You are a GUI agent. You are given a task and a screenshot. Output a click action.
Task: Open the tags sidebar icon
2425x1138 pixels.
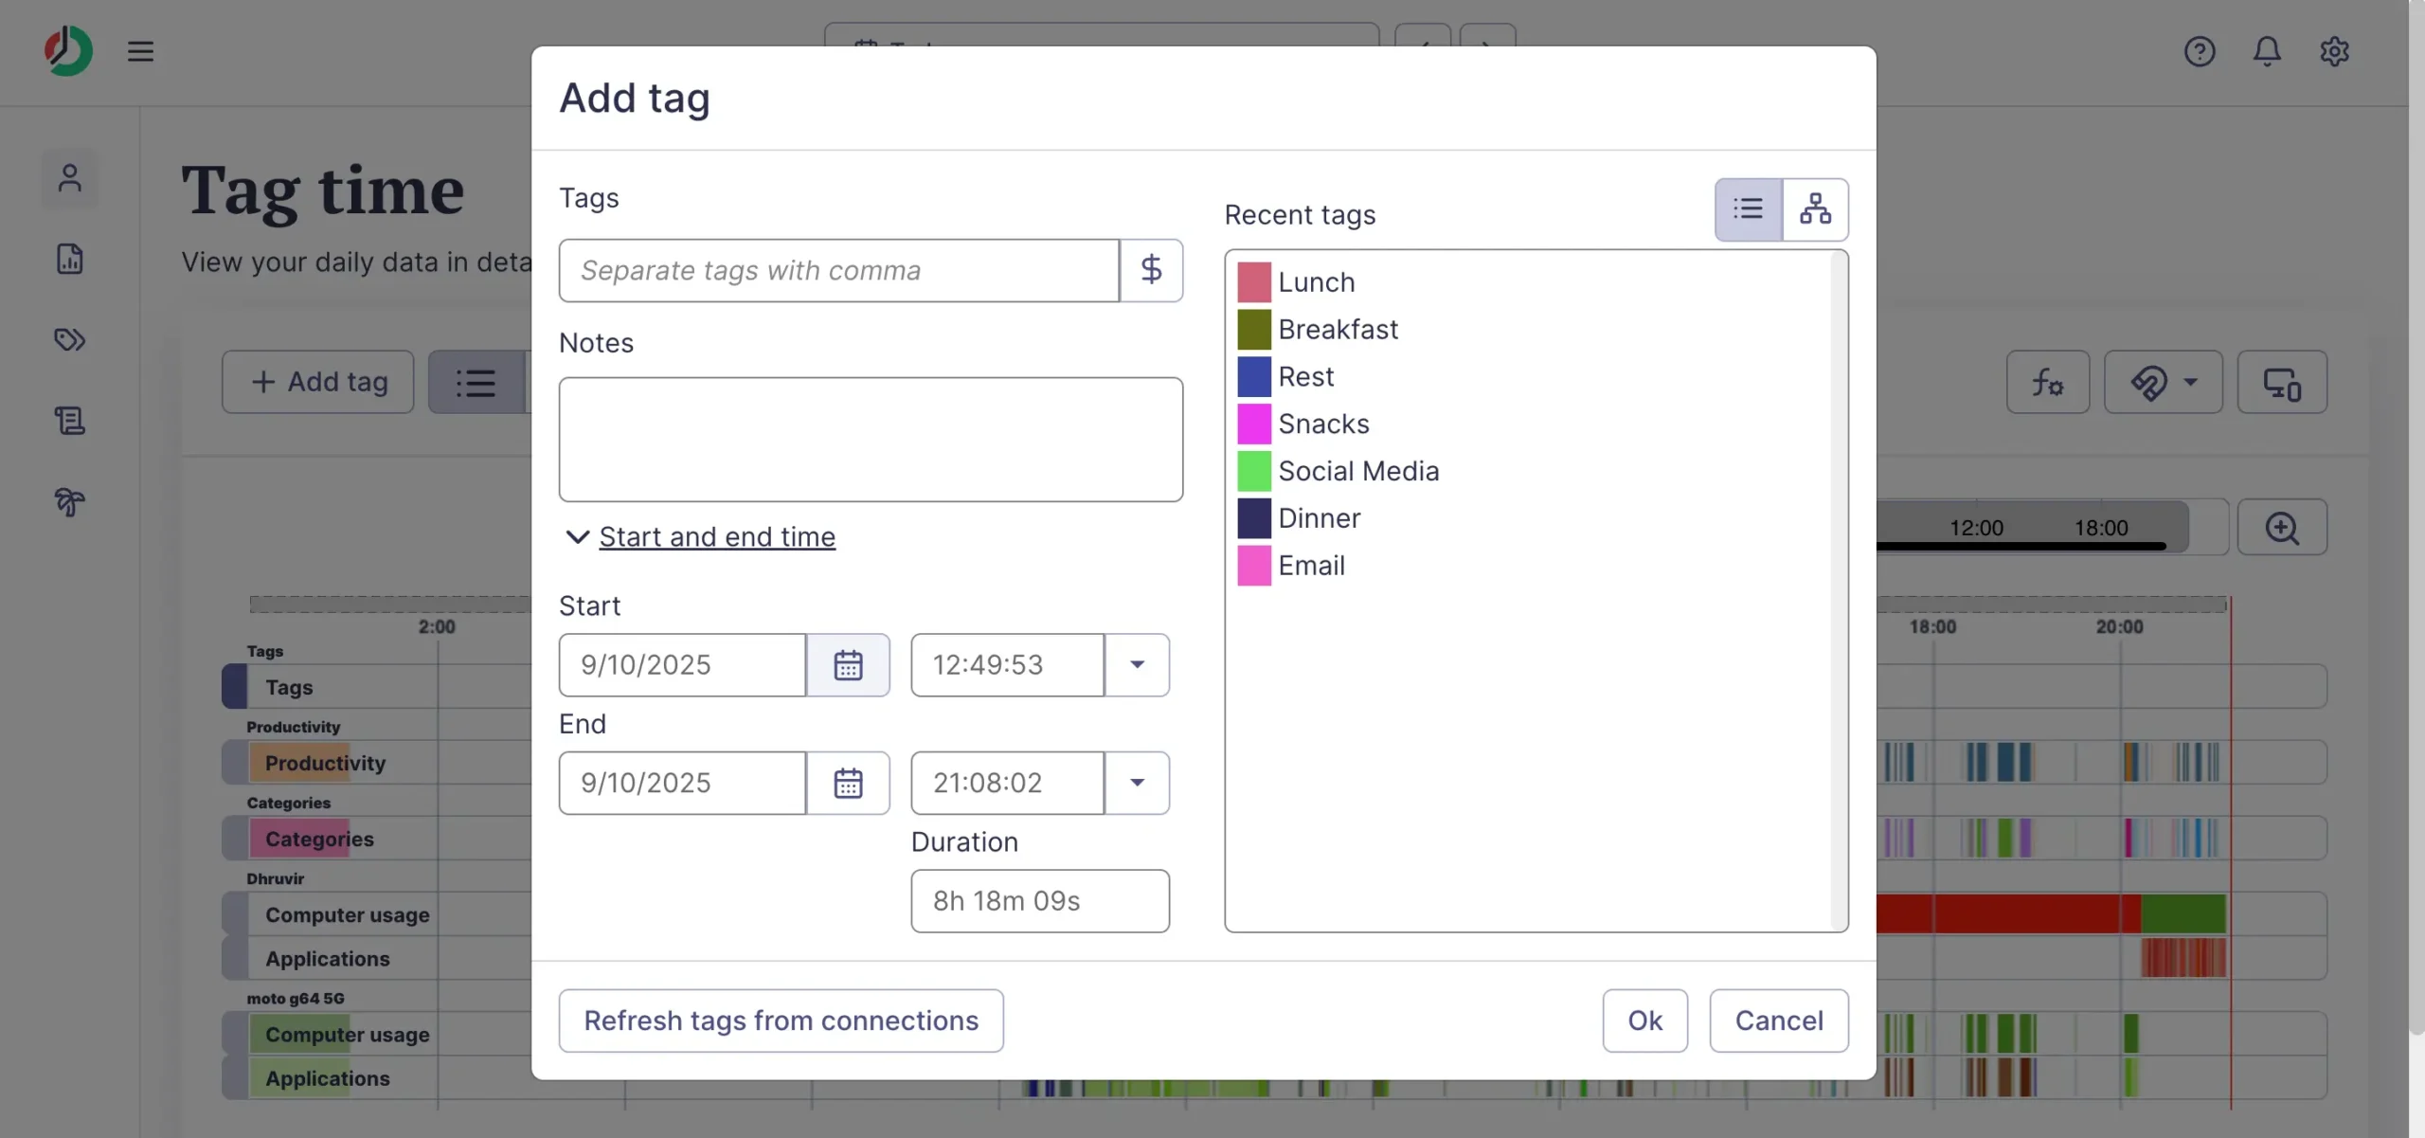(x=69, y=339)
